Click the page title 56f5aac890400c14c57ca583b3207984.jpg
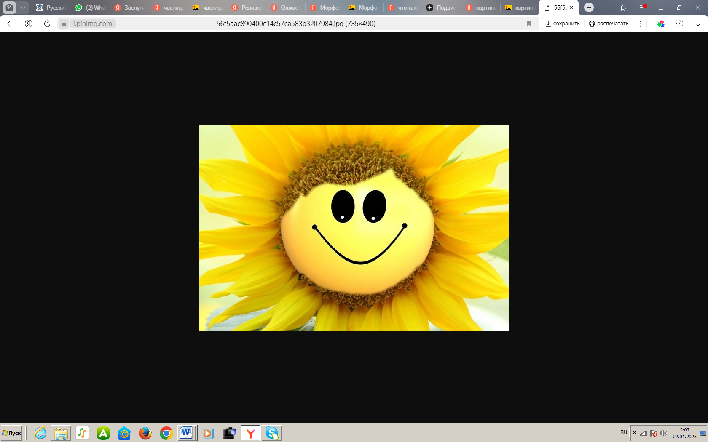708x442 pixels. click(x=296, y=24)
